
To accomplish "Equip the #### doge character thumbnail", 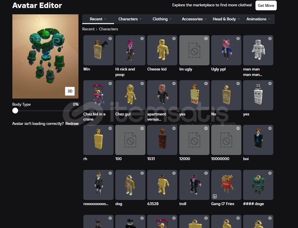I will click(258, 185).
